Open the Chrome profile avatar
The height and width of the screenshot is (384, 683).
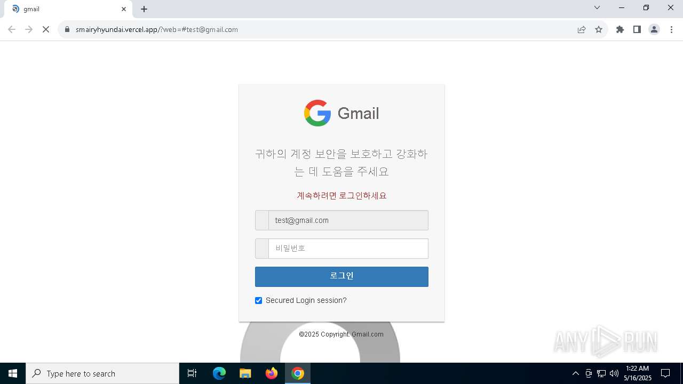(654, 29)
